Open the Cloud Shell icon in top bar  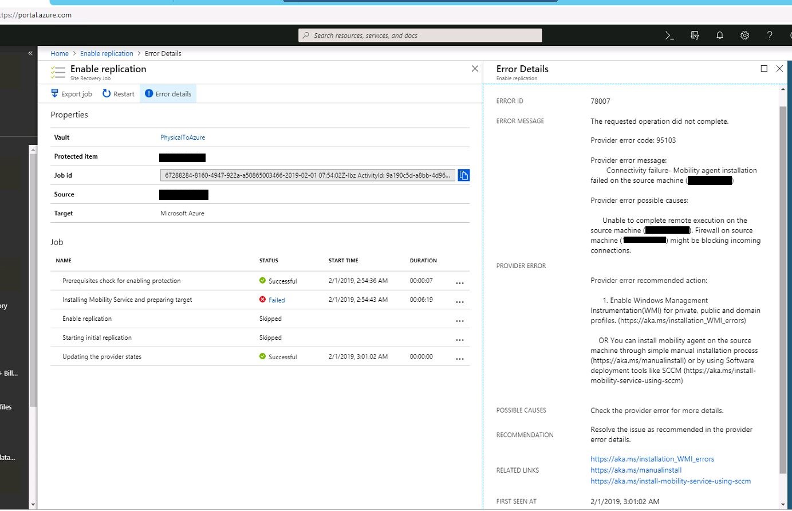[x=669, y=36]
